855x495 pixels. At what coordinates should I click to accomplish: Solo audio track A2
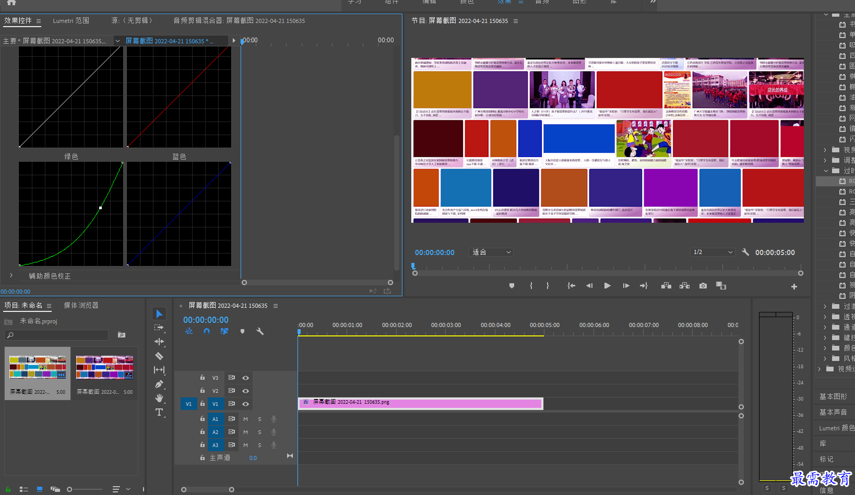point(259,432)
